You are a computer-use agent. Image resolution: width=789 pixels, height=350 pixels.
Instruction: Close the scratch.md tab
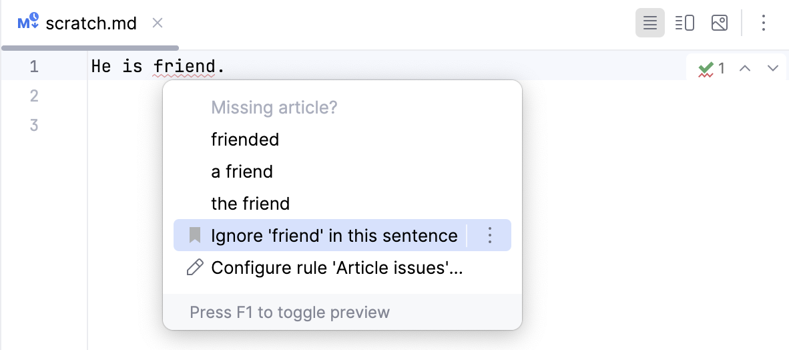[158, 23]
